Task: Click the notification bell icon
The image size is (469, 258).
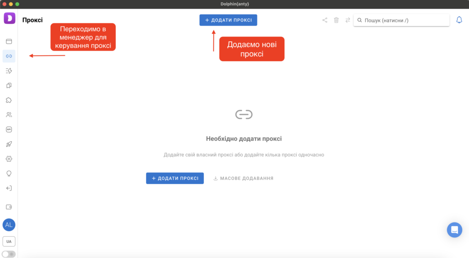Action: [x=459, y=20]
